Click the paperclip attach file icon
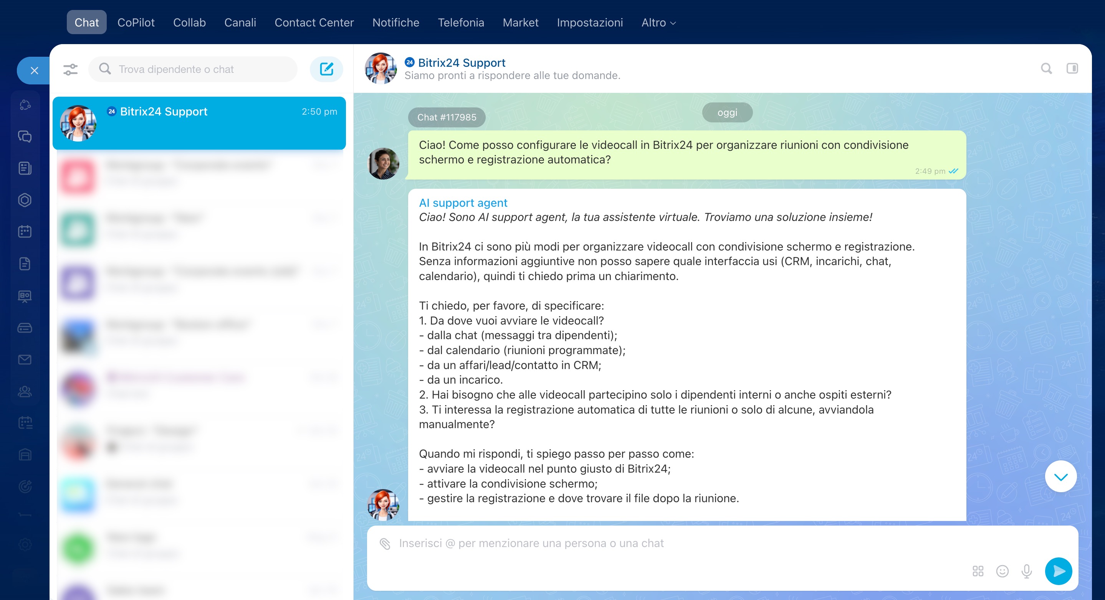The image size is (1105, 600). click(x=385, y=544)
